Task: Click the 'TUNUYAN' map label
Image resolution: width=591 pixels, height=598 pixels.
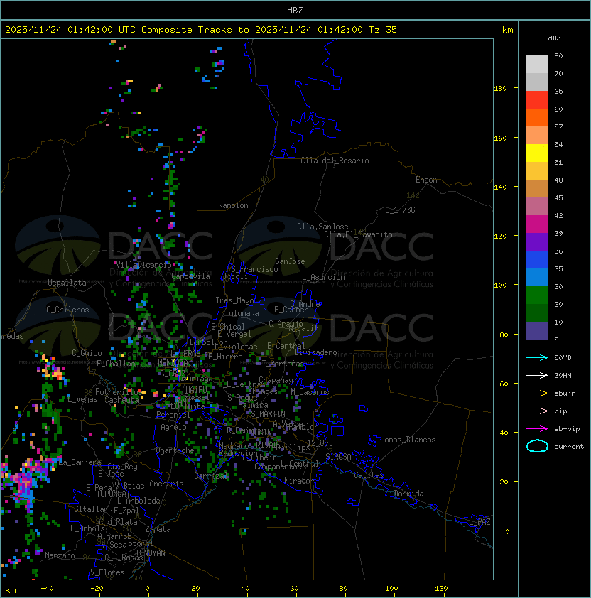Action: pyautogui.click(x=151, y=553)
